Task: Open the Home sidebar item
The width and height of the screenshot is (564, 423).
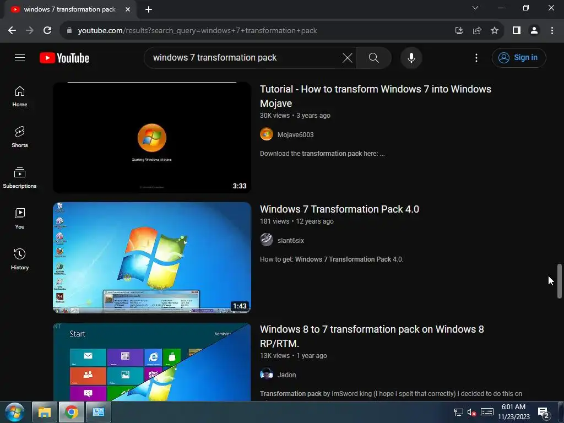Action: coord(20,96)
